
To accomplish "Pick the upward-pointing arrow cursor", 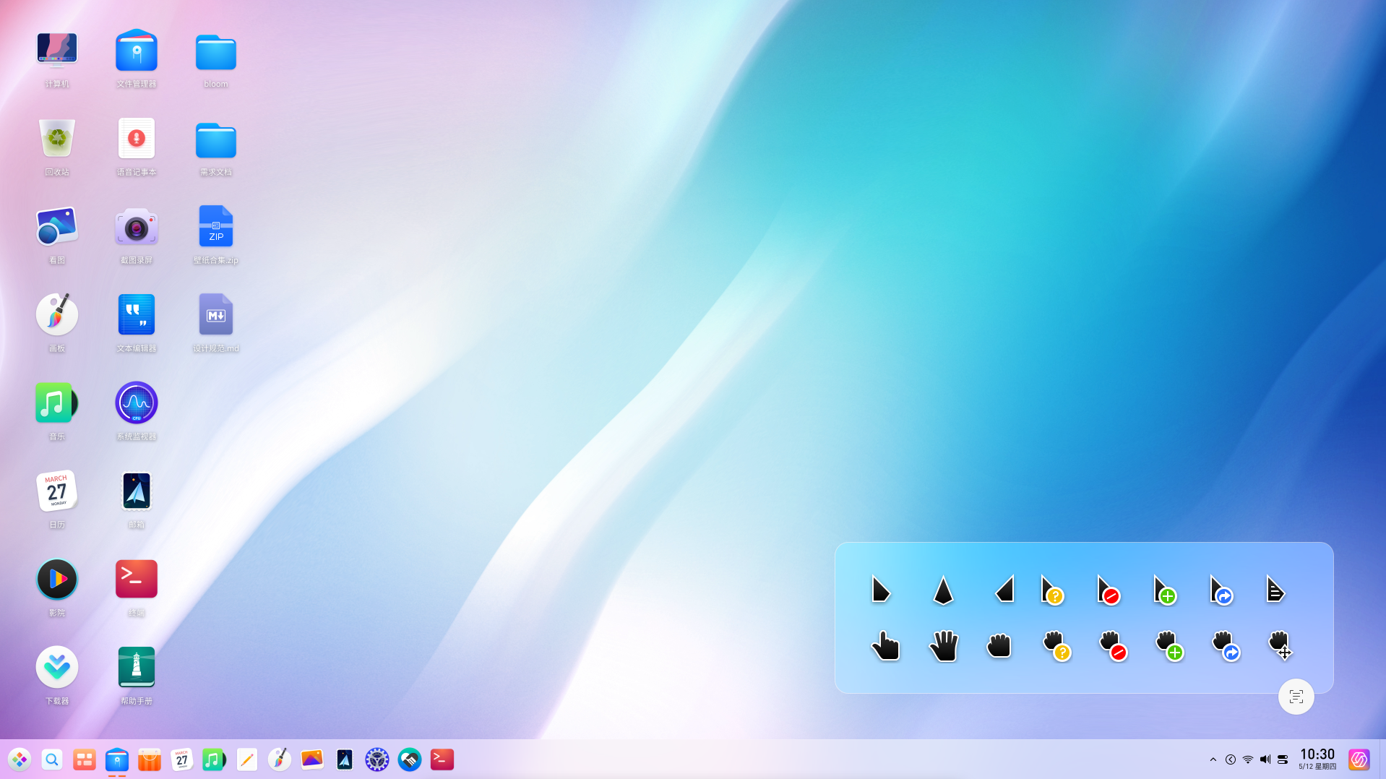I will (943, 590).
